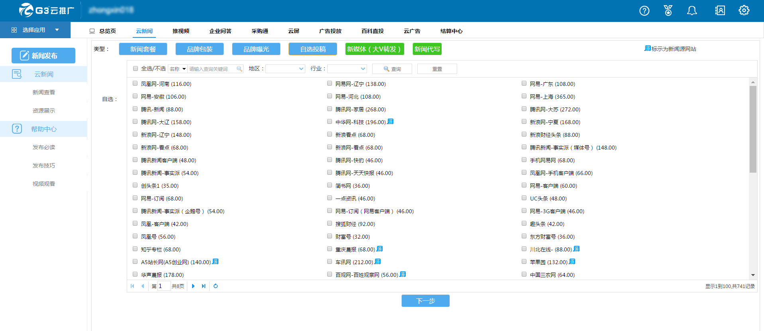
Task: Click the 查询 search button
Action: (392, 69)
